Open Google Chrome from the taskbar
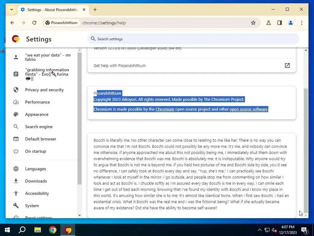 click(x=53, y=230)
